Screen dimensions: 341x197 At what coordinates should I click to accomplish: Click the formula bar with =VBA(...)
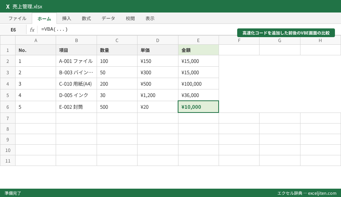[x=137, y=30]
